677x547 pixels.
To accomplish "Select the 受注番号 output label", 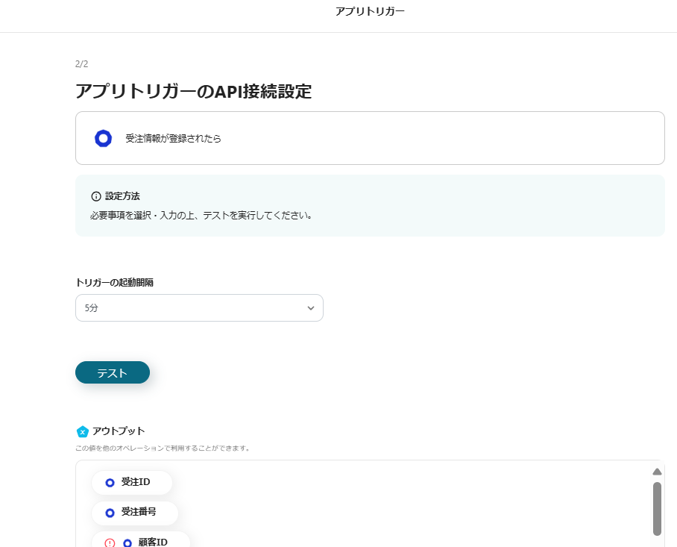I will 139,512.
